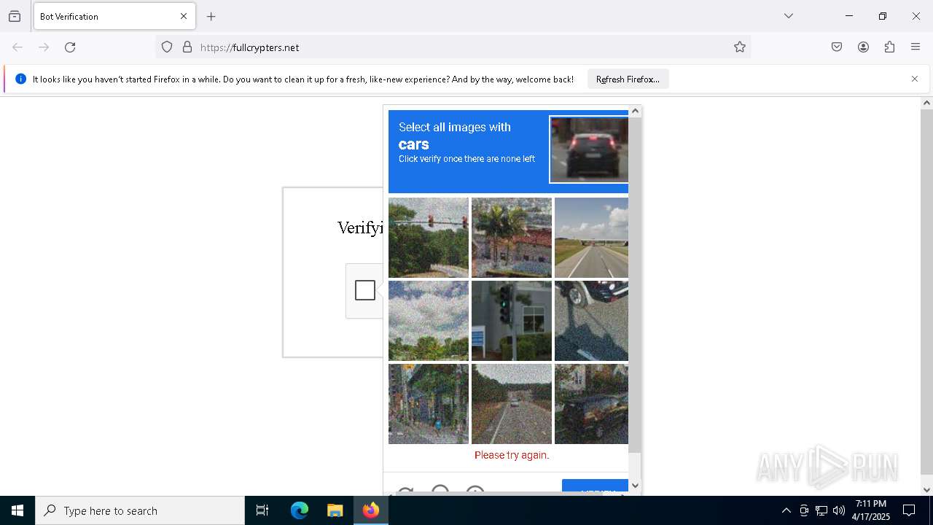933x525 pixels.
Task: Open Windows notification center
Action: coord(910,510)
